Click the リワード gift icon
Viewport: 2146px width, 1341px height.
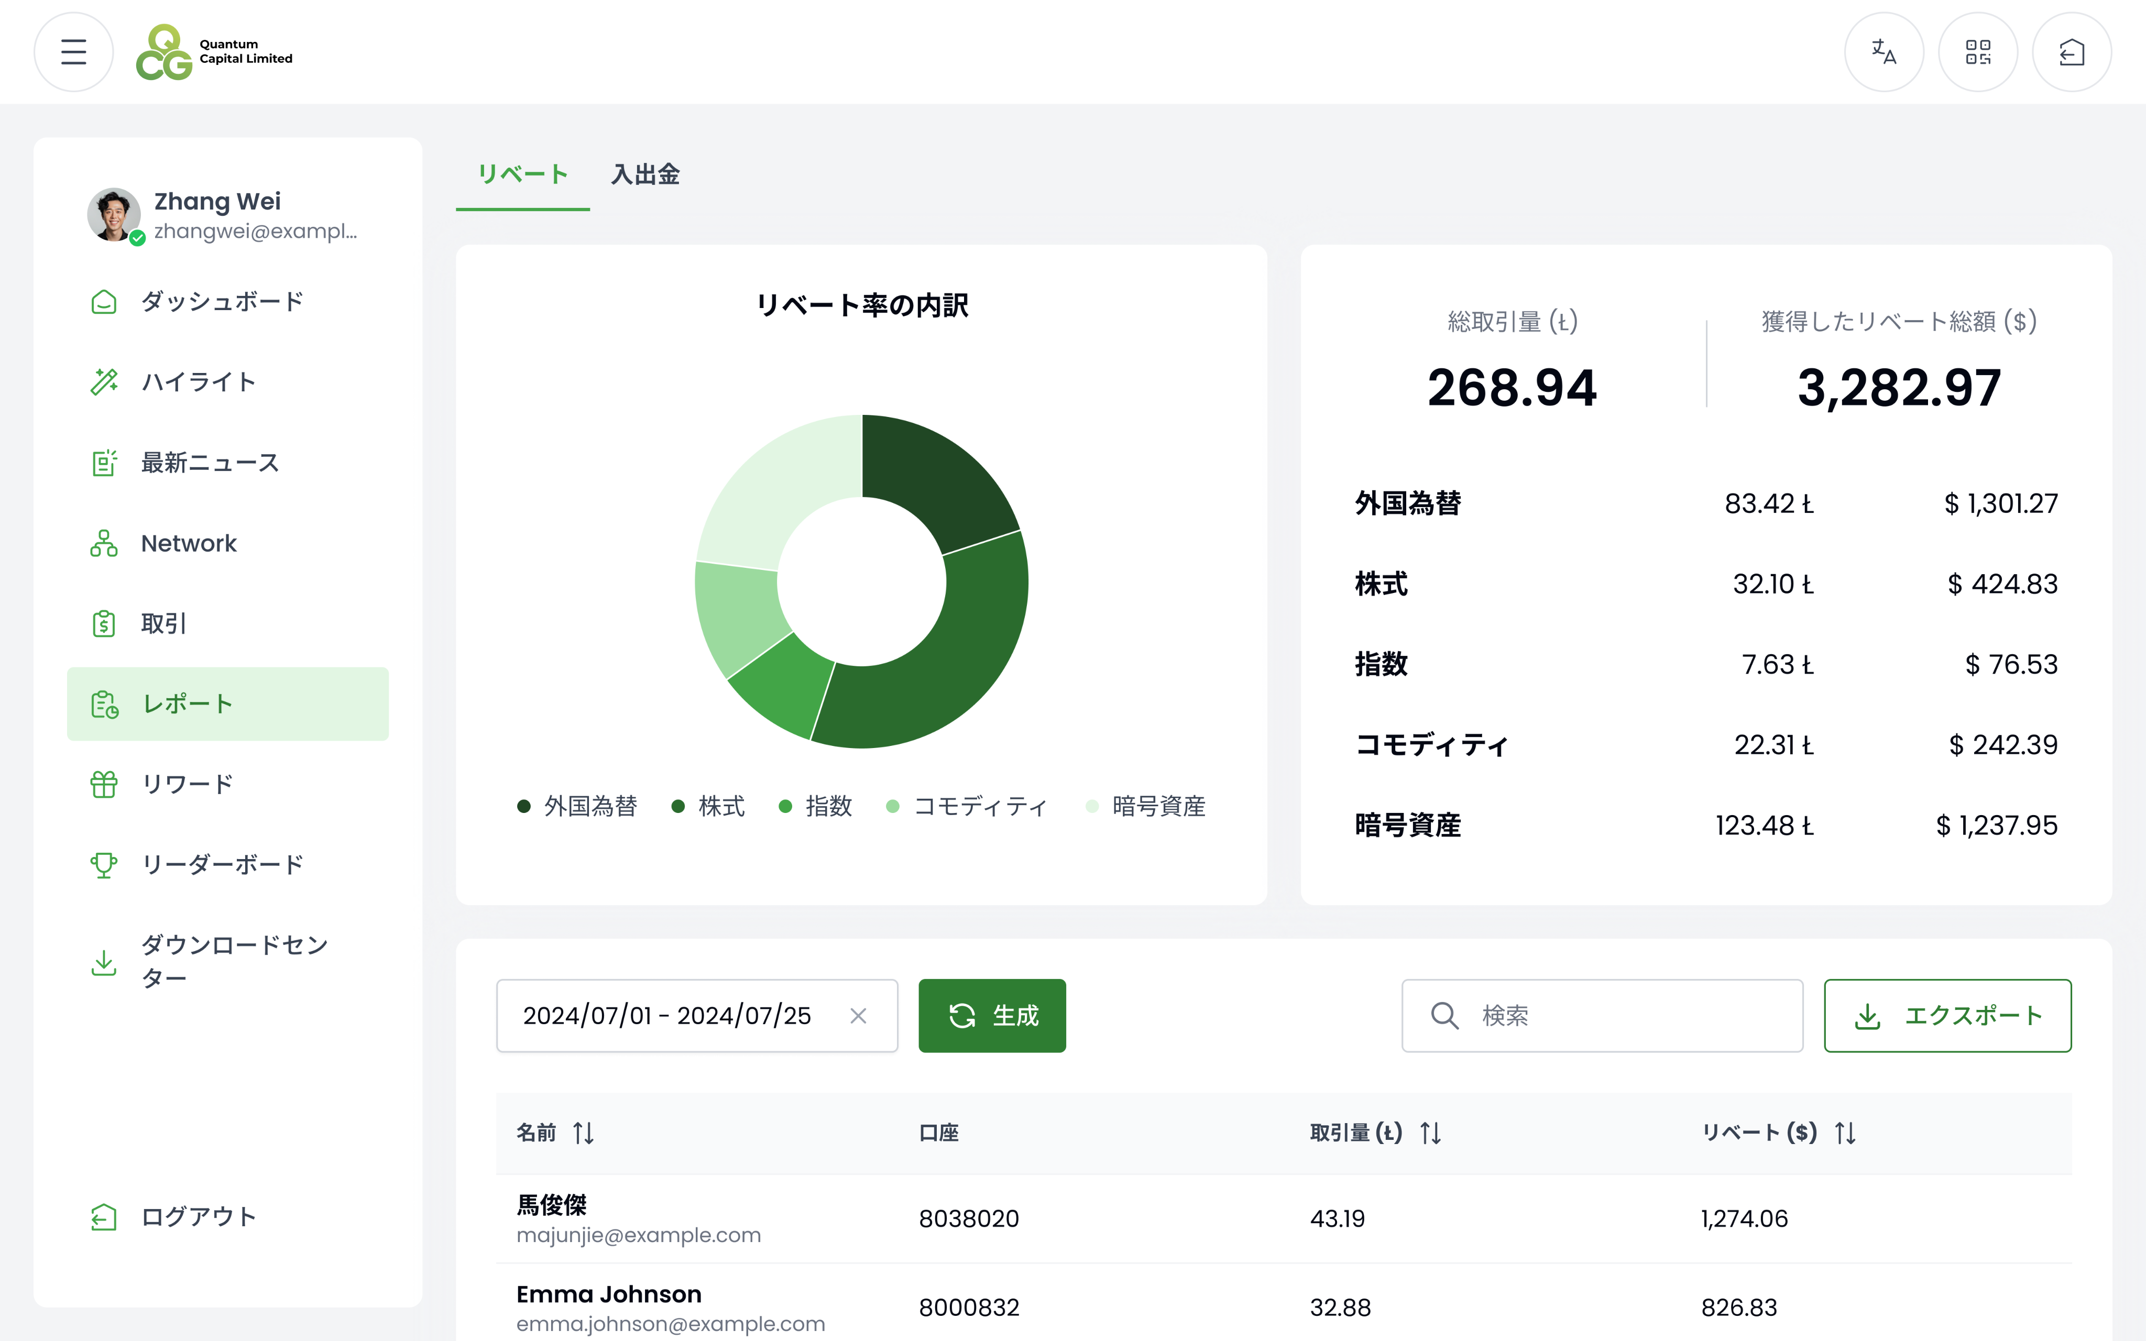104,784
